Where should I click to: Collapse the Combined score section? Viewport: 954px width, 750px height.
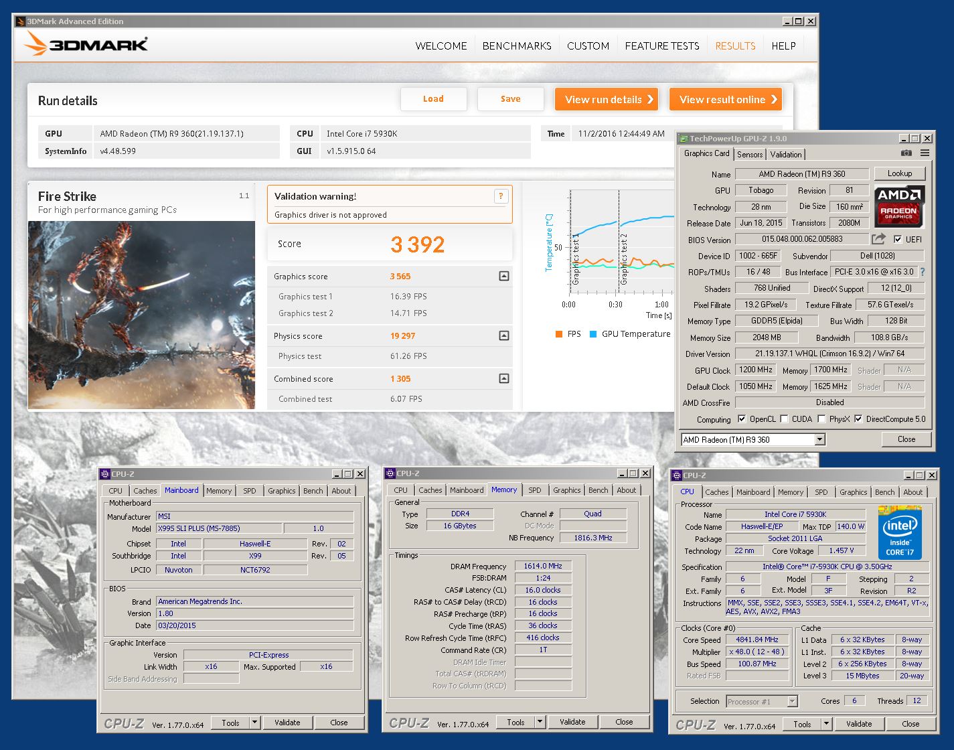pos(504,378)
